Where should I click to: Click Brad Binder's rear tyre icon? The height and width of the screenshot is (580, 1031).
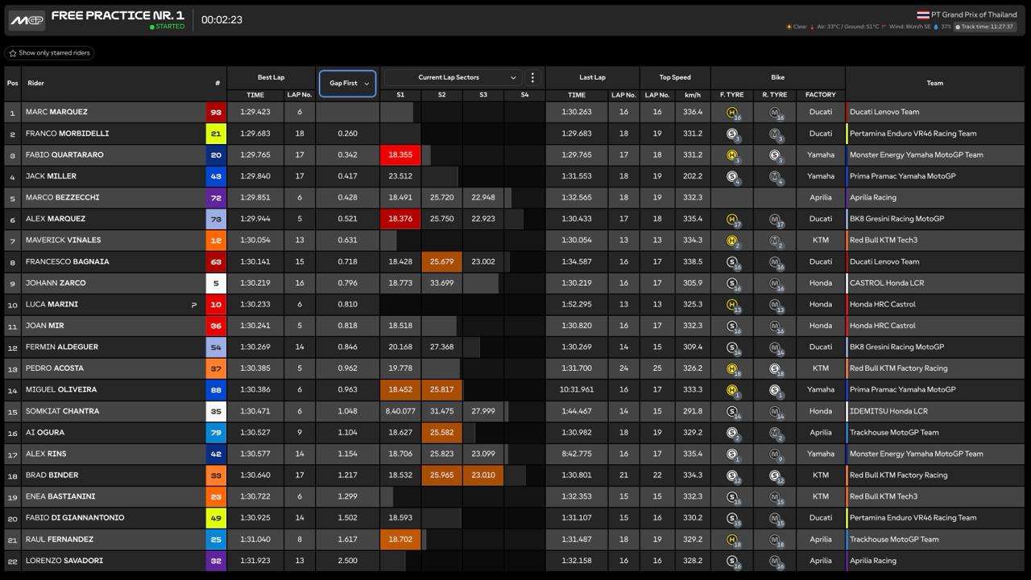pyautogui.click(x=775, y=475)
